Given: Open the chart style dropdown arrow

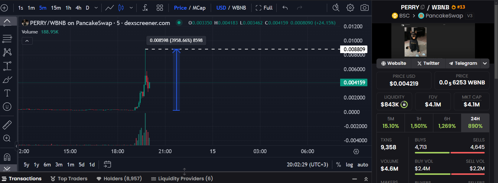Looking at the screenshot, I should (131, 8).
